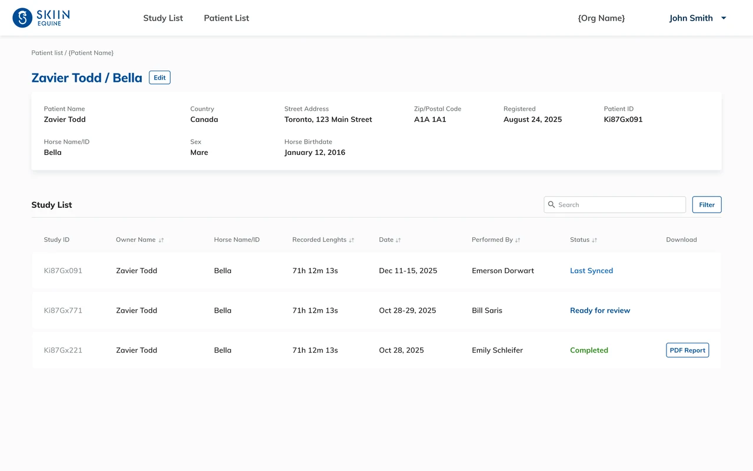
Task: Open study Ki87Gx091 row ID
Action: coord(63,271)
